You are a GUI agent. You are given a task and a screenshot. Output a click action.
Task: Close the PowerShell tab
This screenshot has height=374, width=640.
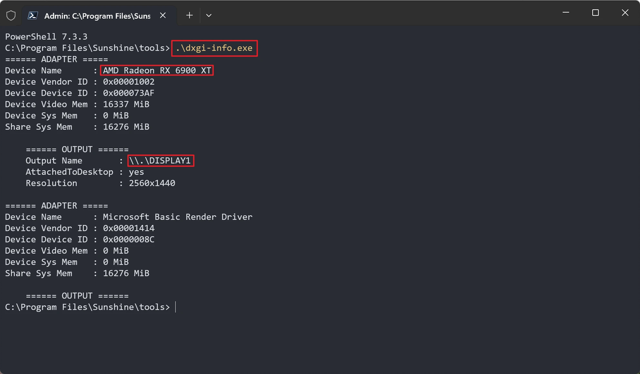click(x=163, y=16)
